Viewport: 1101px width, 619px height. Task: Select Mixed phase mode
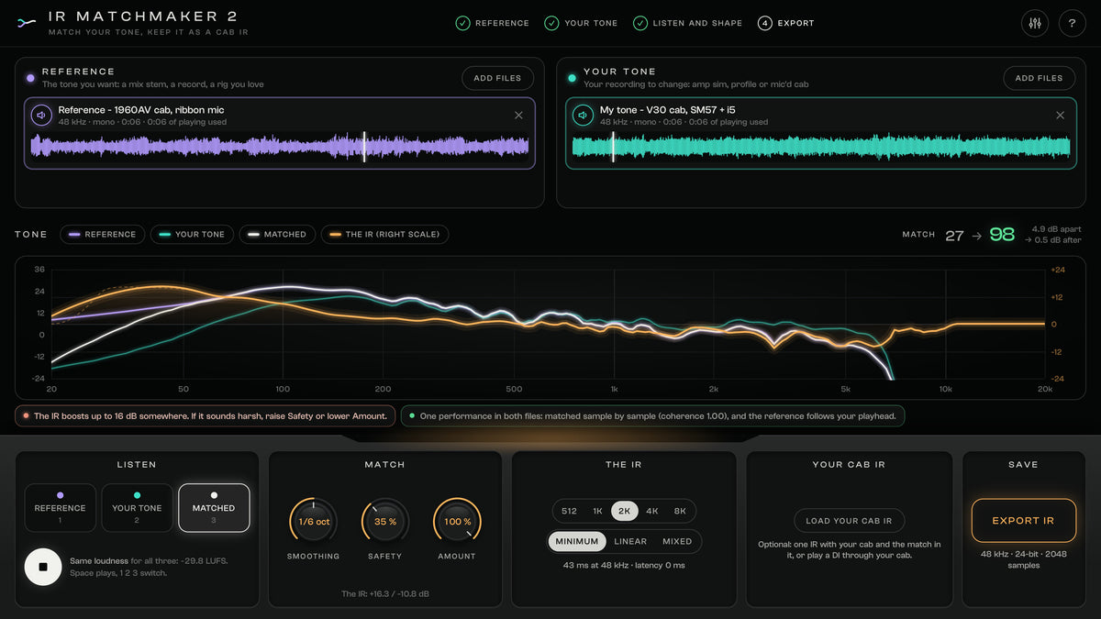(x=677, y=541)
